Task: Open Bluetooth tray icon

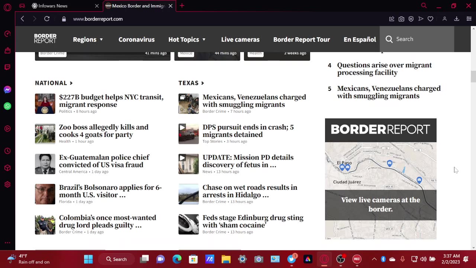Action: 383,259
